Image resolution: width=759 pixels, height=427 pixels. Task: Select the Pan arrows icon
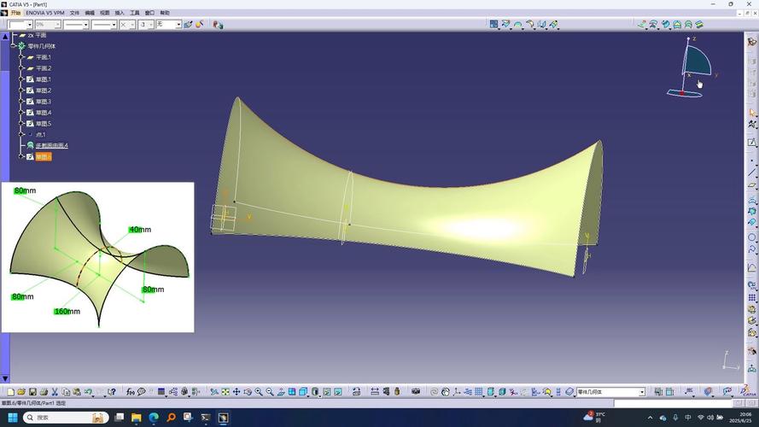click(x=236, y=392)
